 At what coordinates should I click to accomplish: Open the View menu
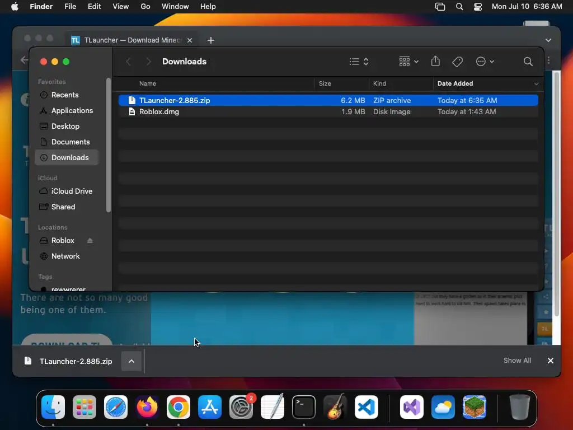tap(121, 7)
